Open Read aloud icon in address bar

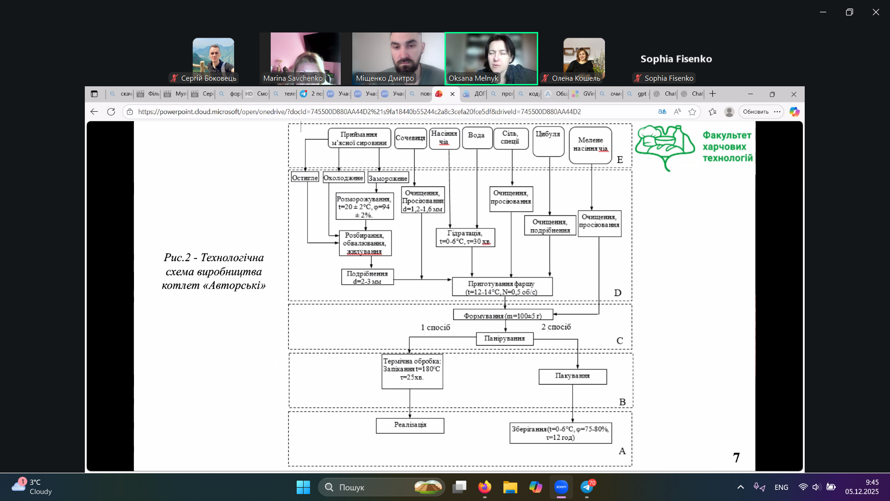[677, 112]
